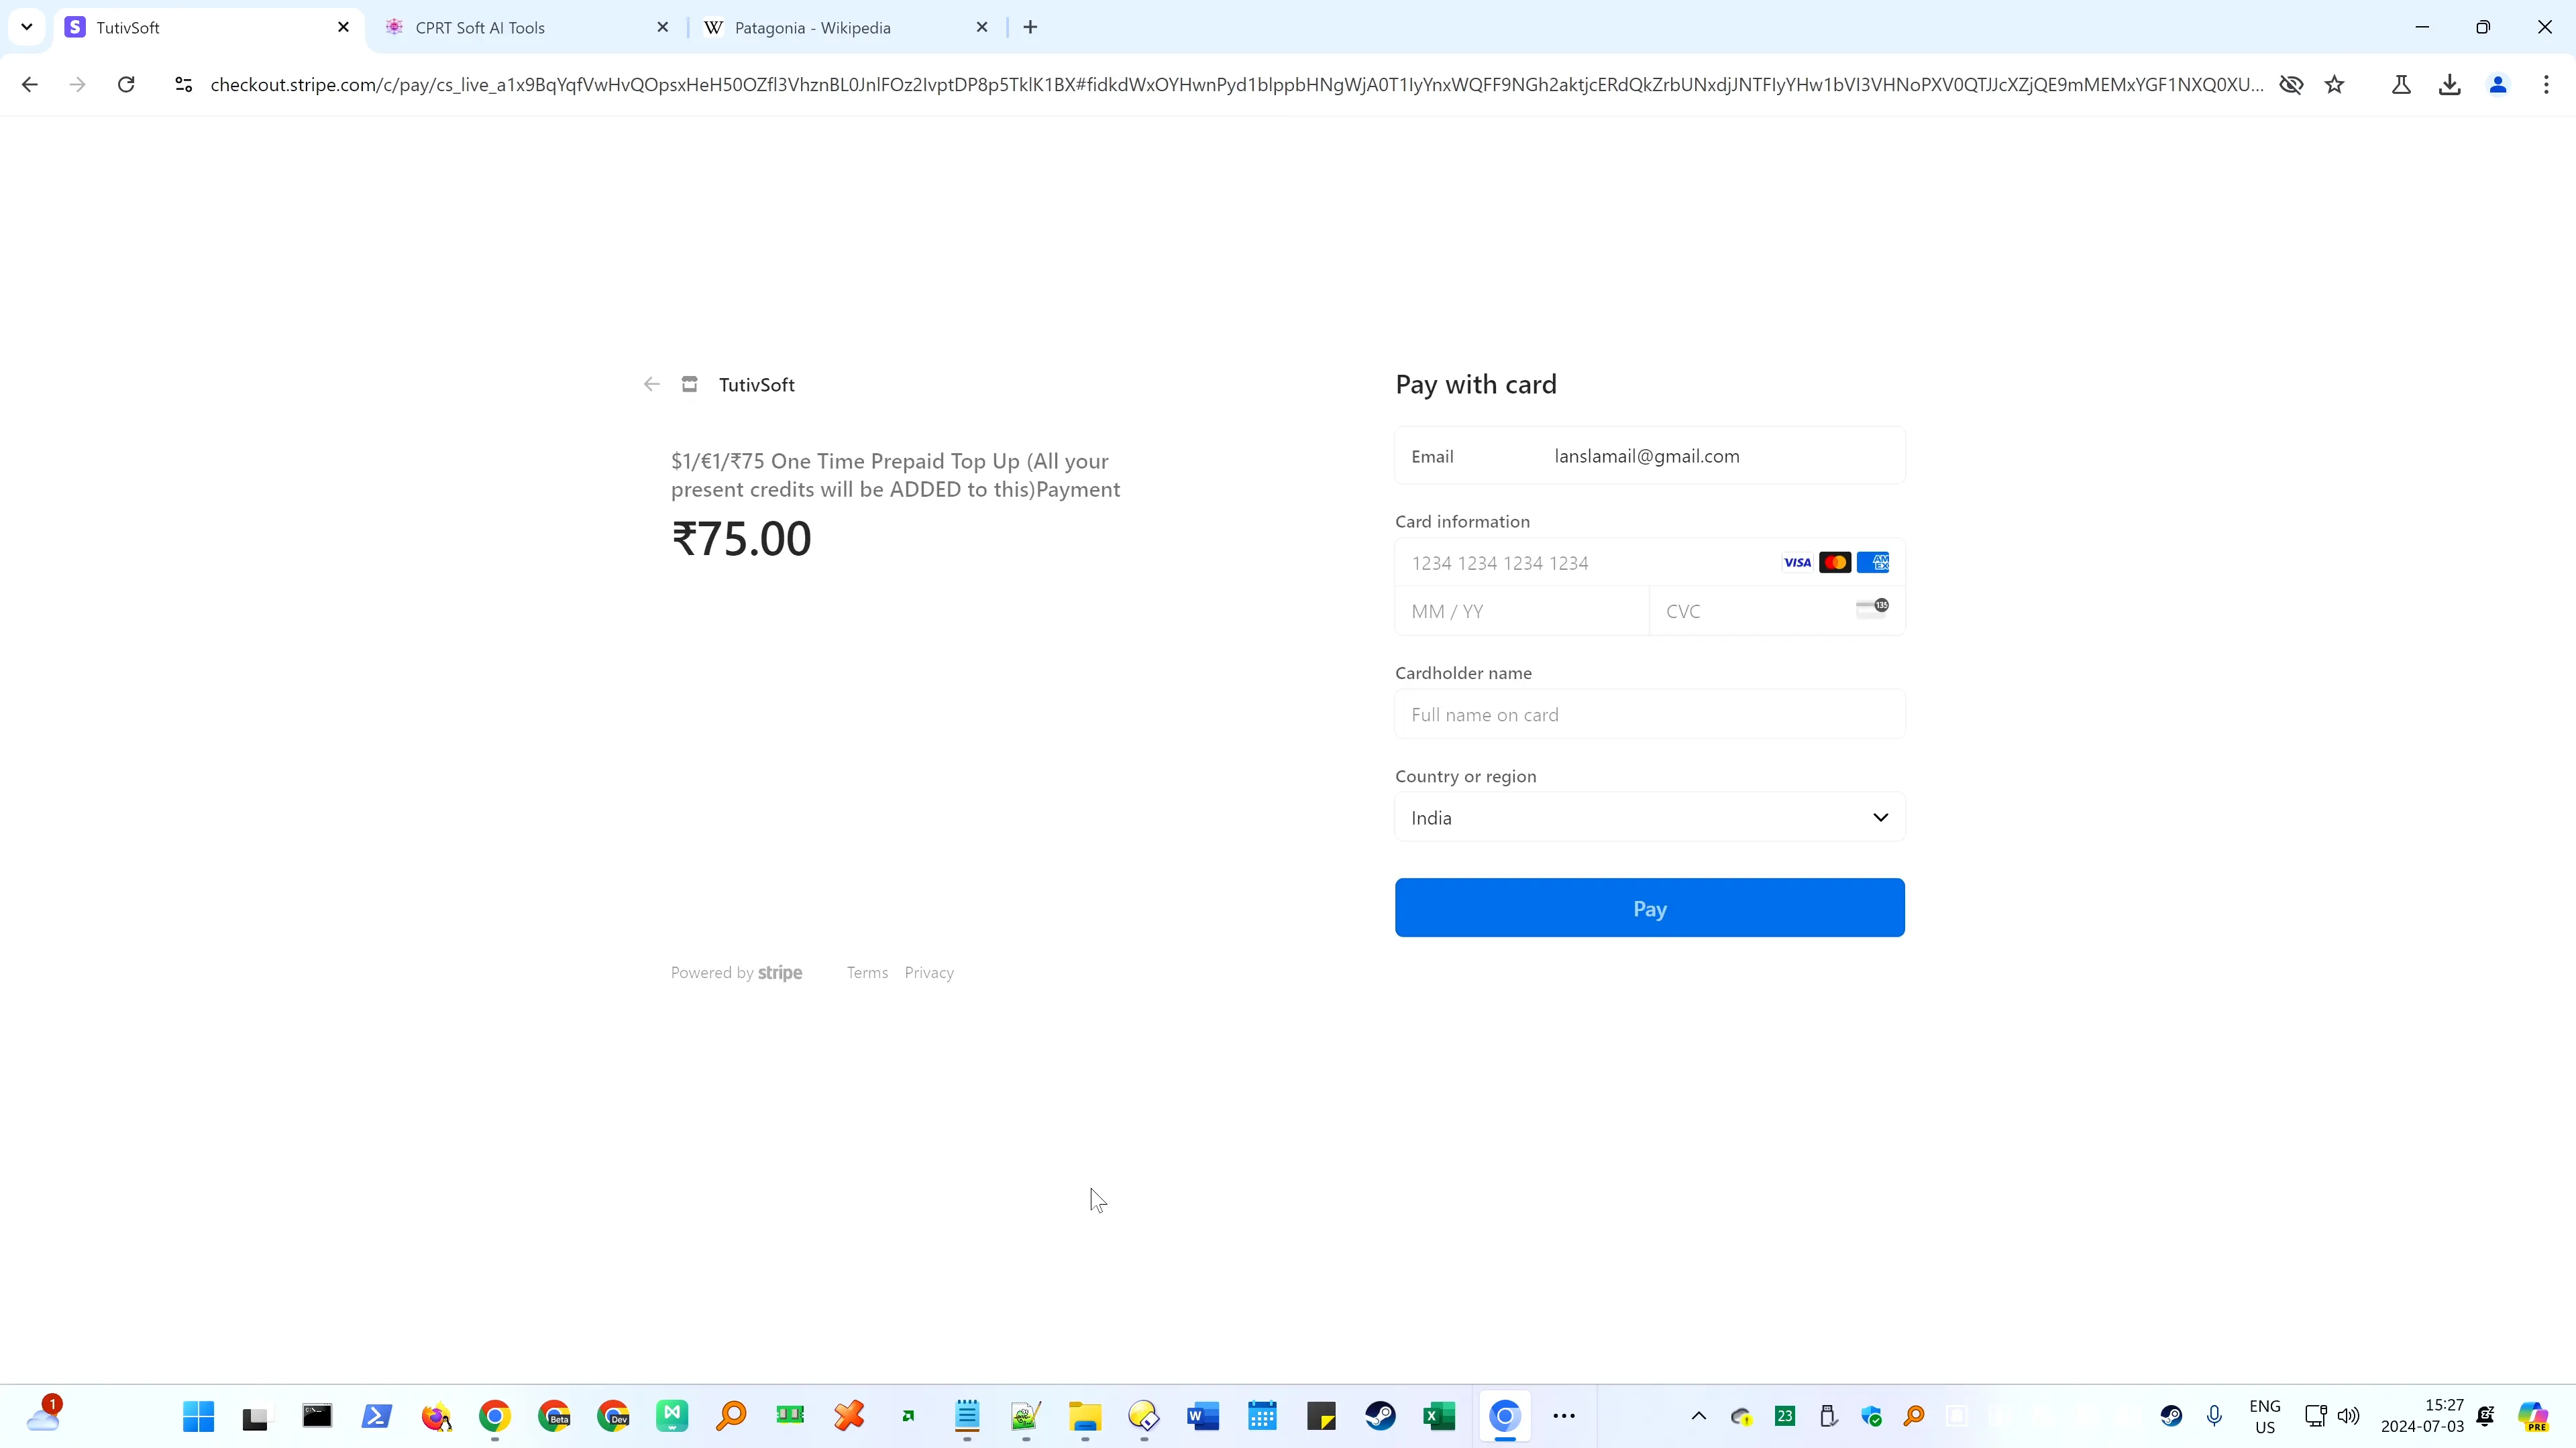This screenshot has height=1448, width=2576.
Task: Click the email field with lanslamail@gmail.com
Action: pos(1649,457)
